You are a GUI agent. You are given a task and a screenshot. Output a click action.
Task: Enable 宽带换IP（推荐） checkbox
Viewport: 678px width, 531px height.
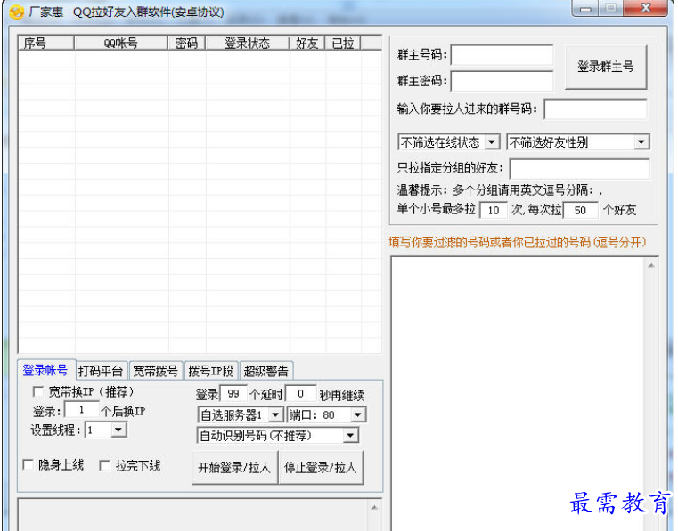click(x=38, y=392)
